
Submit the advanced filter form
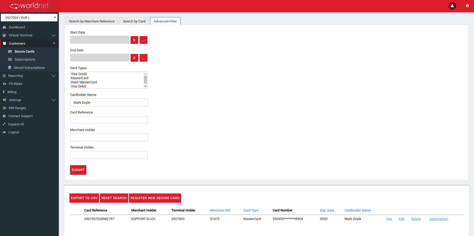[x=78, y=170]
